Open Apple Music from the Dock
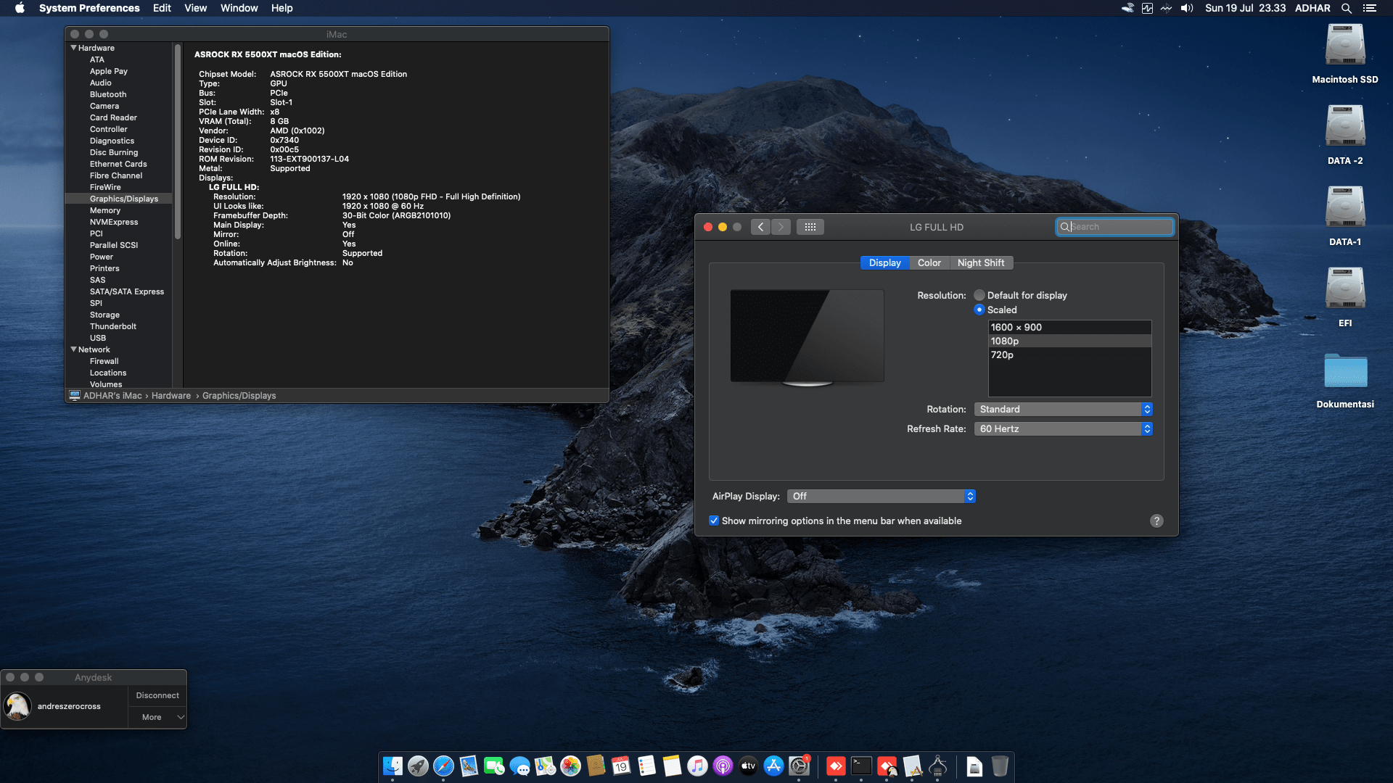The width and height of the screenshot is (1393, 783). click(x=698, y=766)
